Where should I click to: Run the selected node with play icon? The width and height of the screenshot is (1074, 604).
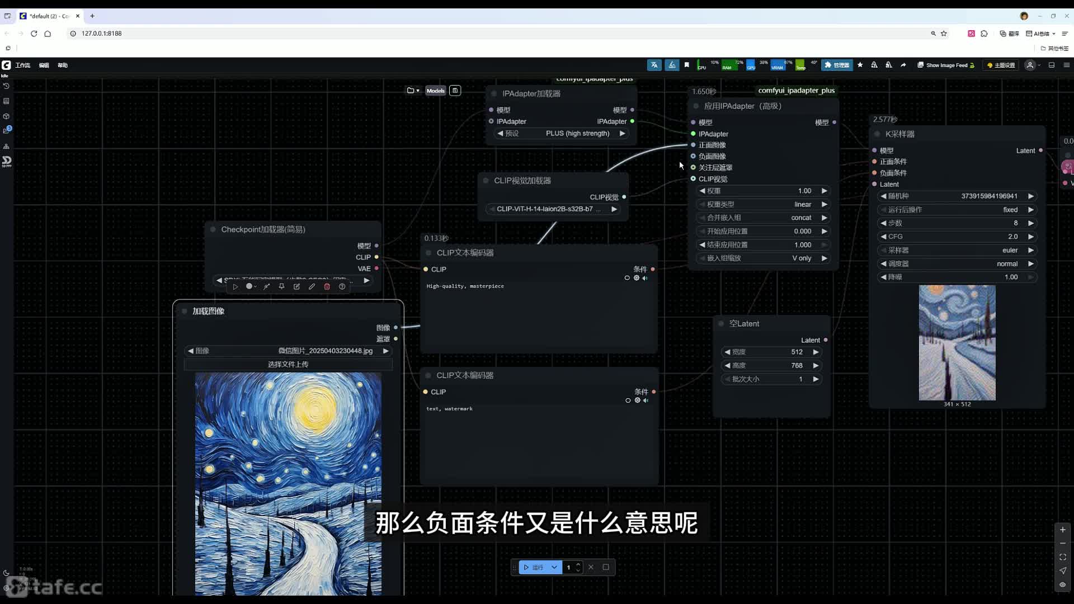click(235, 286)
